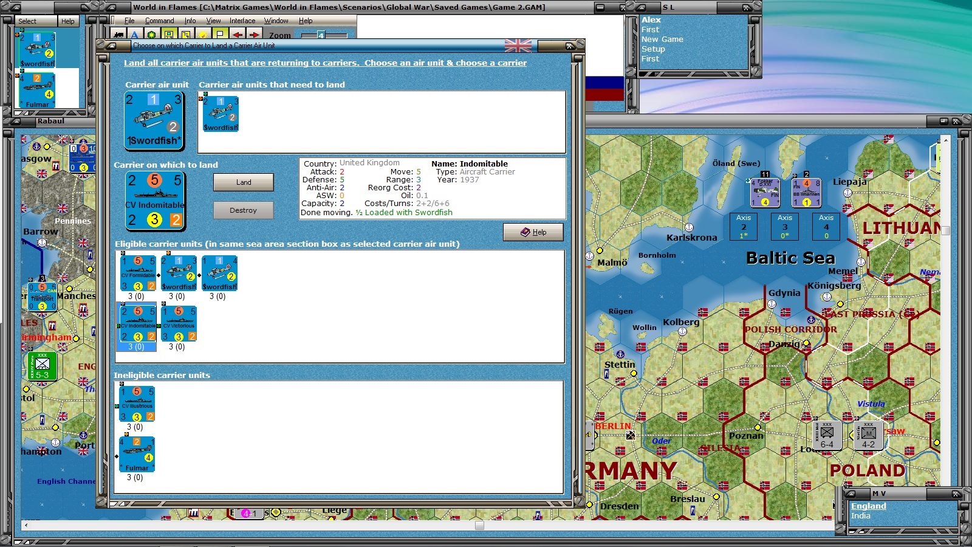Screen dimensions: 972x547
Task: Open help using the book icon button
Action: 533,232
